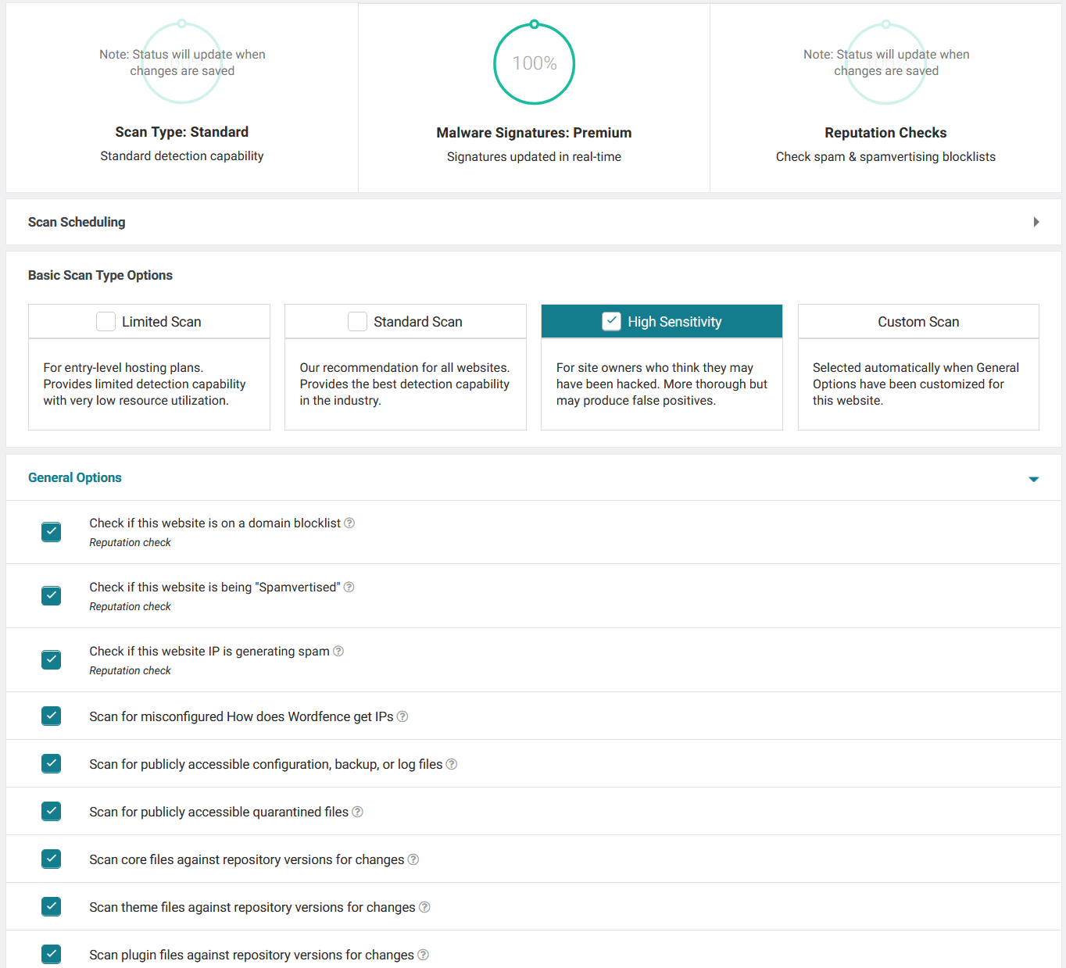Image resolution: width=1066 pixels, height=968 pixels.
Task: Click help icon for misconfigured IPs scan
Action: pos(402,717)
